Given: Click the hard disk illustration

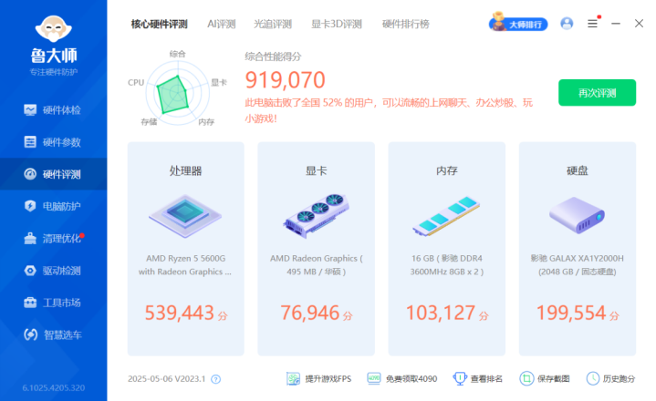Looking at the screenshot, I should (577, 215).
